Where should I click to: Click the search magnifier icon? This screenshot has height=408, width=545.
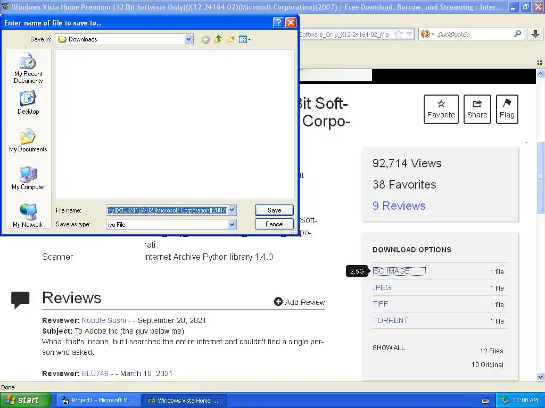tap(517, 34)
